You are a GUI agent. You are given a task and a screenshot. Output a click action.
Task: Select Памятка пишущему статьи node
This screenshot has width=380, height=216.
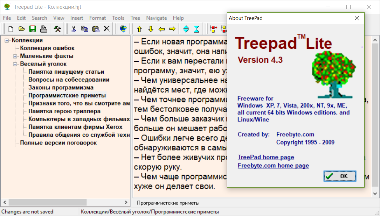66,72
